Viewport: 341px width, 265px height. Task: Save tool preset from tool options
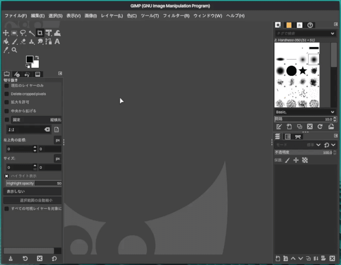(x=11, y=258)
